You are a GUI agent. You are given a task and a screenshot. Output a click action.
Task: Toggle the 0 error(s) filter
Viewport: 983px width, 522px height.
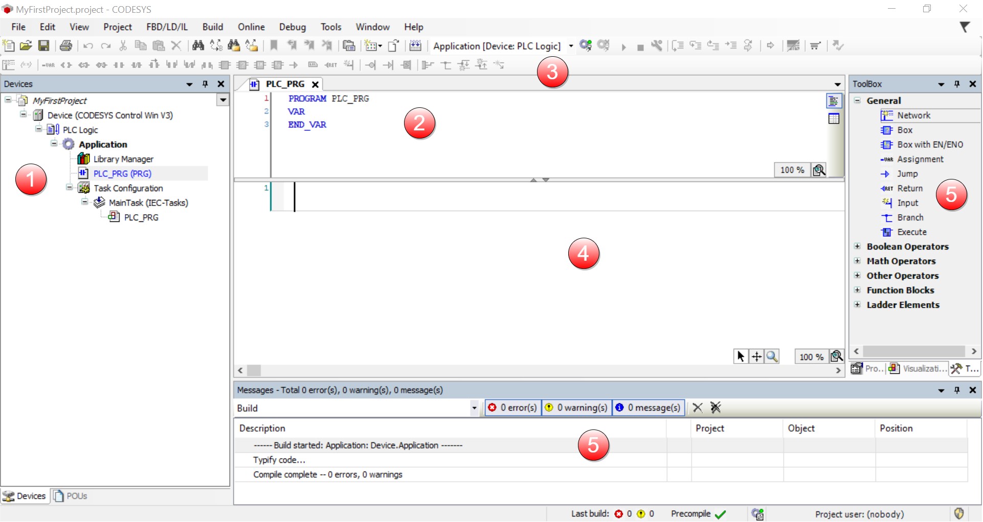(x=513, y=408)
